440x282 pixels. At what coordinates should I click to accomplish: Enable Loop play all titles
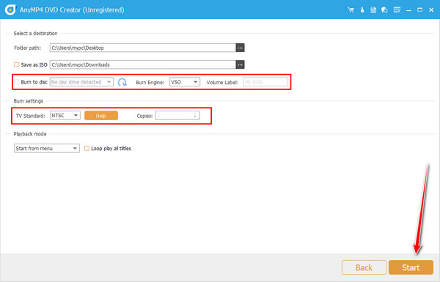tap(87, 148)
